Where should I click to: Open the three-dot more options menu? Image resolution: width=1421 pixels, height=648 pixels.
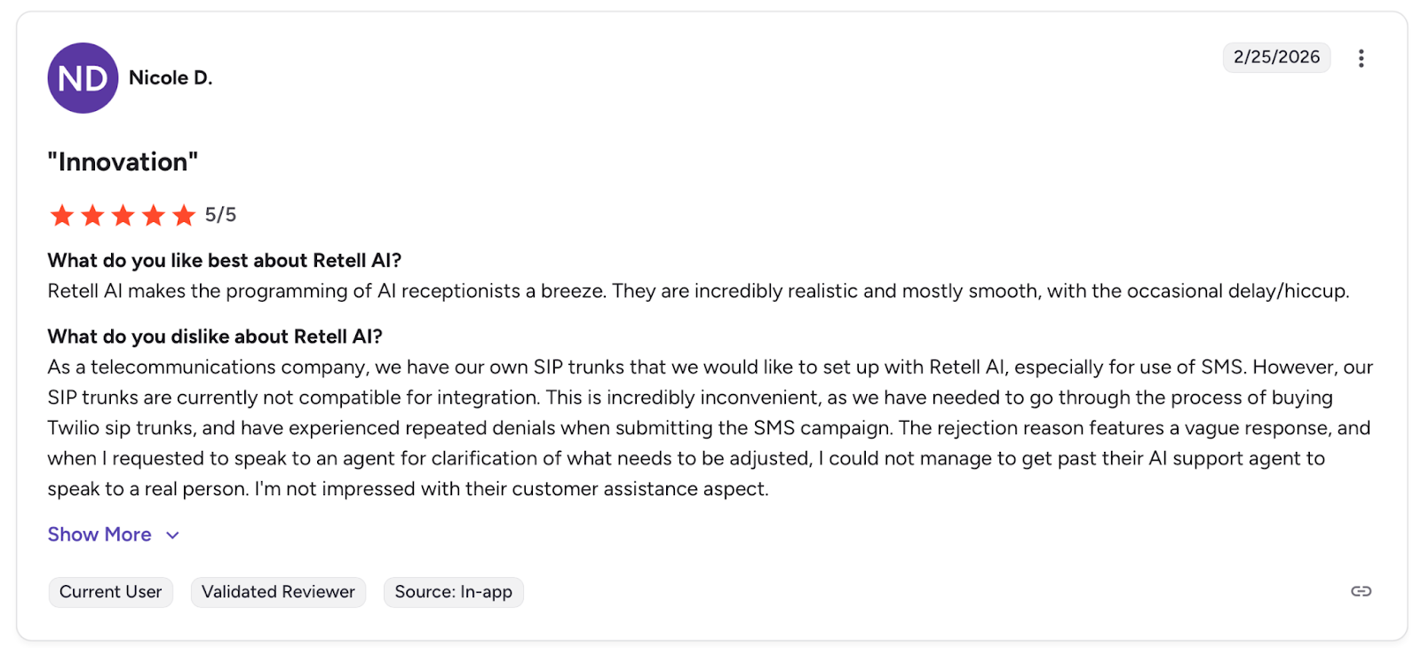point(1361,59)
